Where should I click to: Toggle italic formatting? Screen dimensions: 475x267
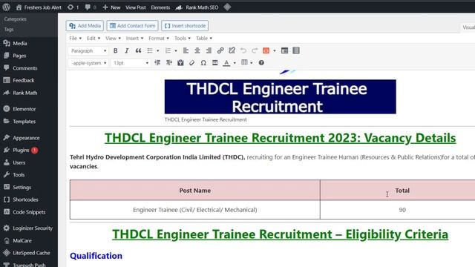pos(127,51)
